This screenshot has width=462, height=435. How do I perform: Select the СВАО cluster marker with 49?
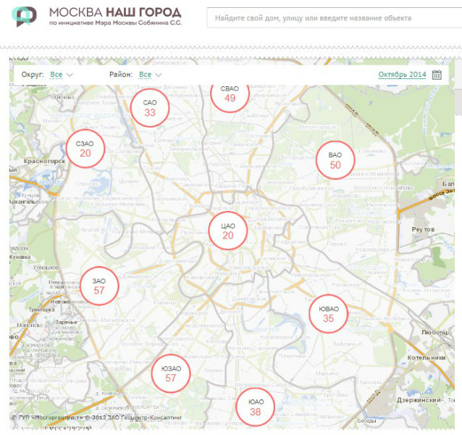tap(230, 95)
